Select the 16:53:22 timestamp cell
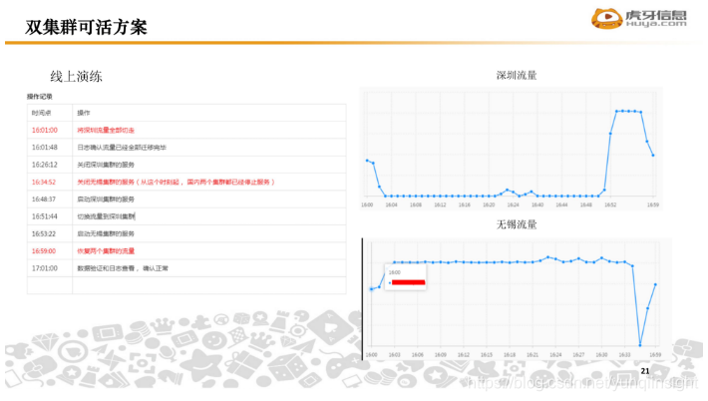 pos(43,233)
